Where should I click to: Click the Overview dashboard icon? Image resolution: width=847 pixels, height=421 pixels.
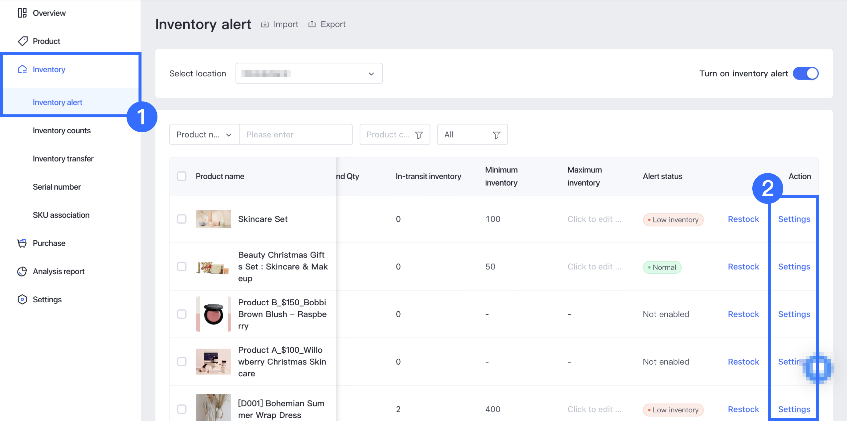pos(22,13)
